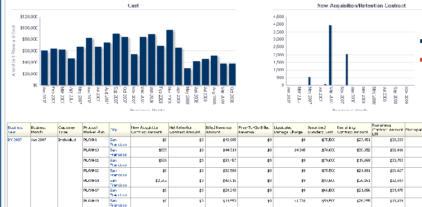Click the $66,500 amortized cost in PLAN-17 row
This screenshot has height=207, width=422.
[x=328, y=190]
